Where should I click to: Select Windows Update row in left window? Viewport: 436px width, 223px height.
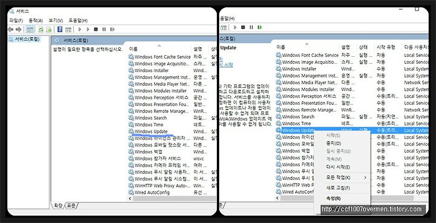tap(151, 131)
